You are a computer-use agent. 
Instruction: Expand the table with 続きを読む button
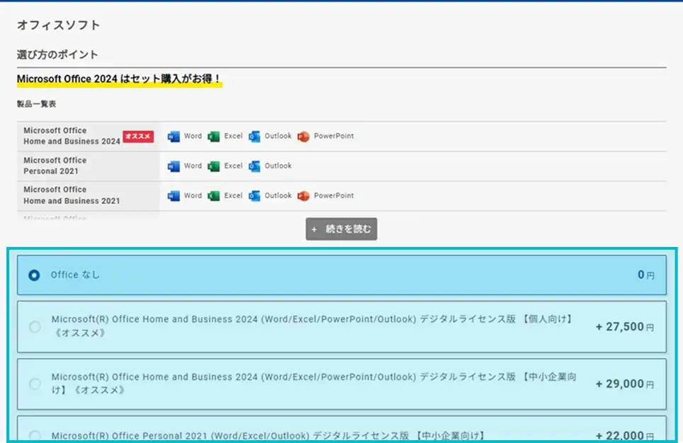(x=341, y=229)
